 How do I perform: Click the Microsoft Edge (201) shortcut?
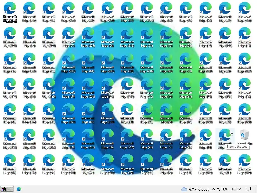(68, 12)
